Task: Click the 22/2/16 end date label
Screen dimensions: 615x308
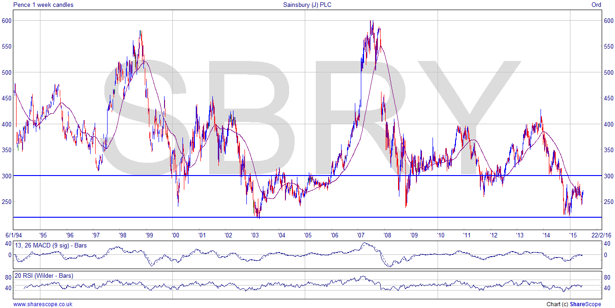Action: click(601, 235)
